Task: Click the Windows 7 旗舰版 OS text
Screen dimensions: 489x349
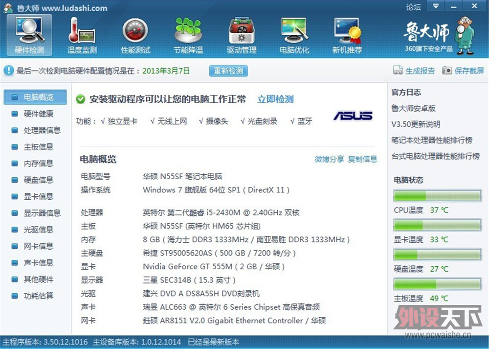Action: click(216, 190)
